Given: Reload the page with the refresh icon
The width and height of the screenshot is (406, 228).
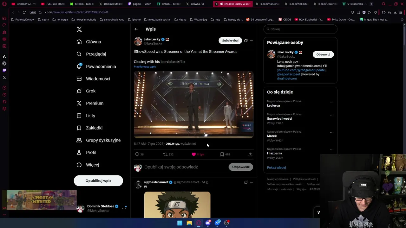Looking at the screenshot, I should tap(24, 12).
